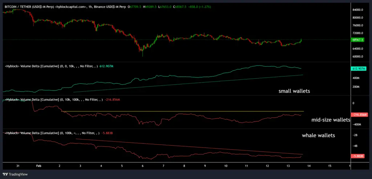Image resolution: width=372 pixels, height=179 pixels.
Task: Select the red descending trend line
Action: (x=189, y=146)
